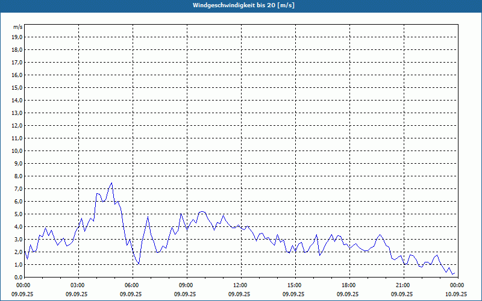Click the line's final point at chart's right edge
Viewport: 482px width, 301px height.
tap(455, 273)
